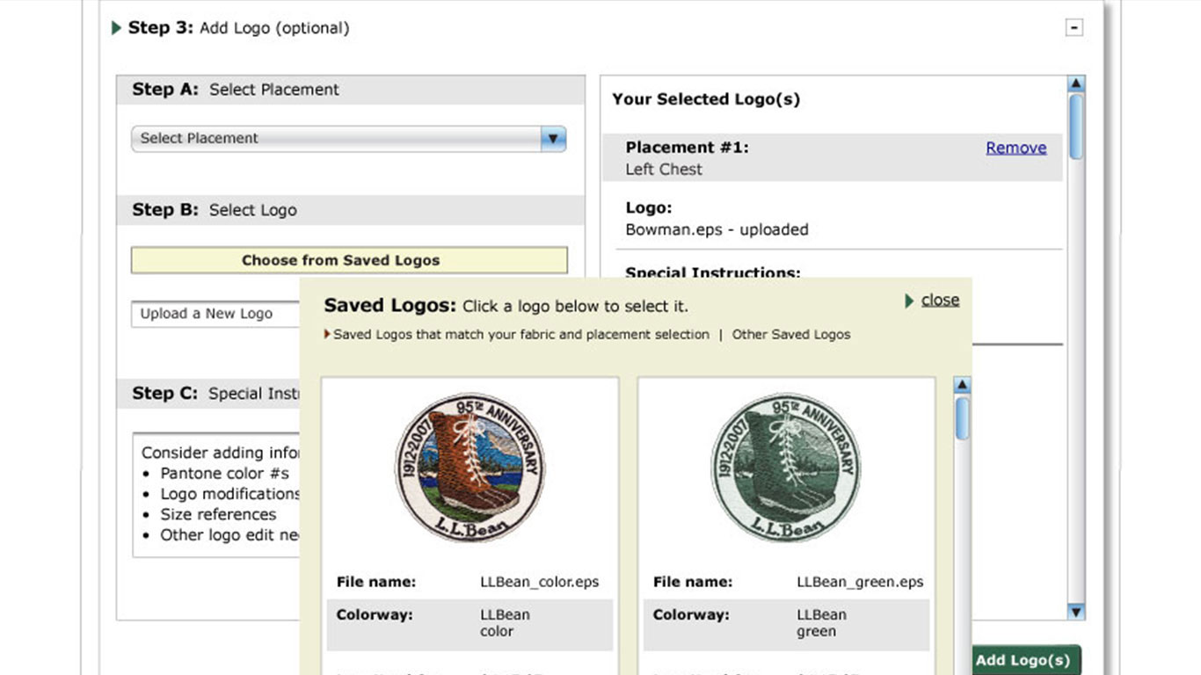Select the LLBean color logo thumbnail
The width and height of the screenshot is (1201, 675).
click(469, 467)
